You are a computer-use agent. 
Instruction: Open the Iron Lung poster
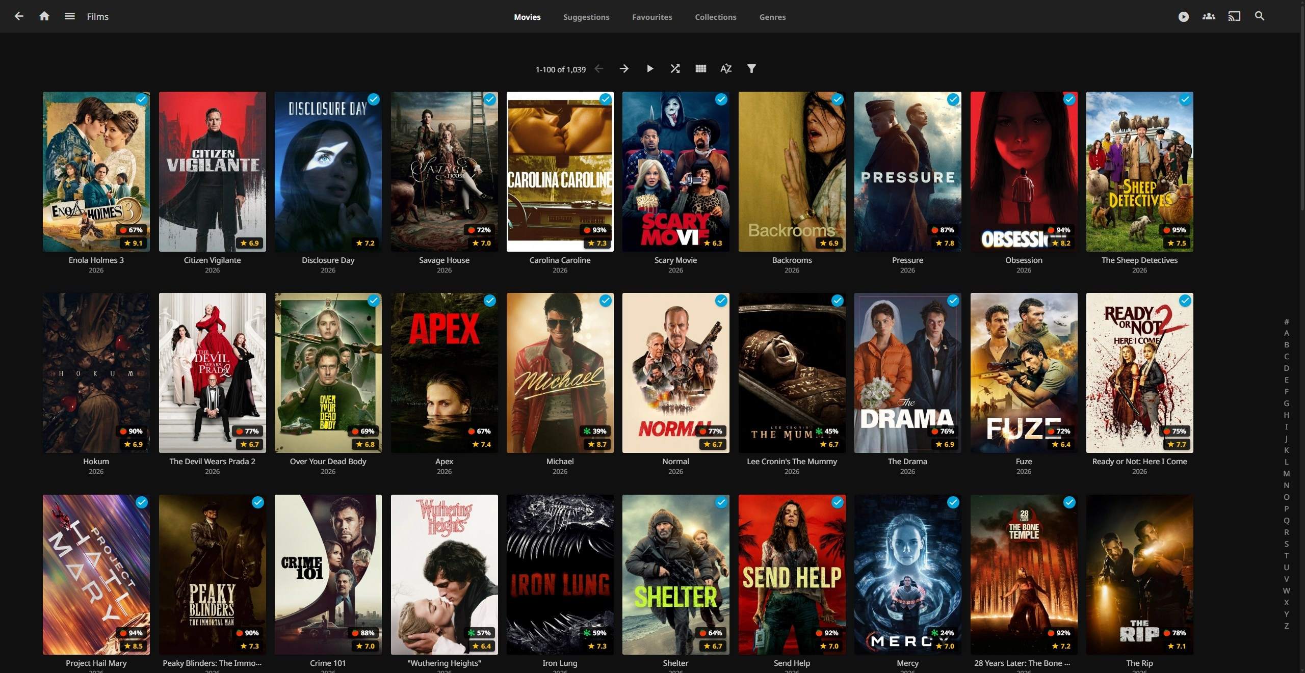click(x=560, y=574)
